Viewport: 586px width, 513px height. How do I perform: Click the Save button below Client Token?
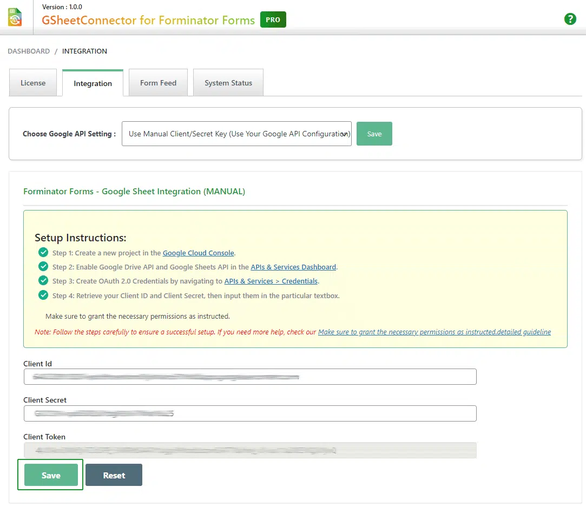pos(51,475)
